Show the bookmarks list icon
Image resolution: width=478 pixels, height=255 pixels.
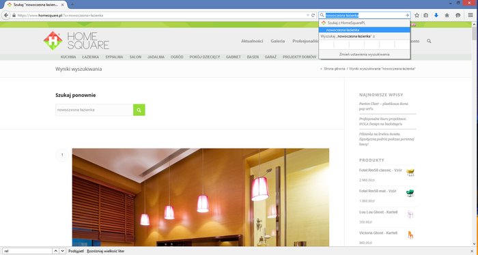pyautogui.click(x=426, y=15)
